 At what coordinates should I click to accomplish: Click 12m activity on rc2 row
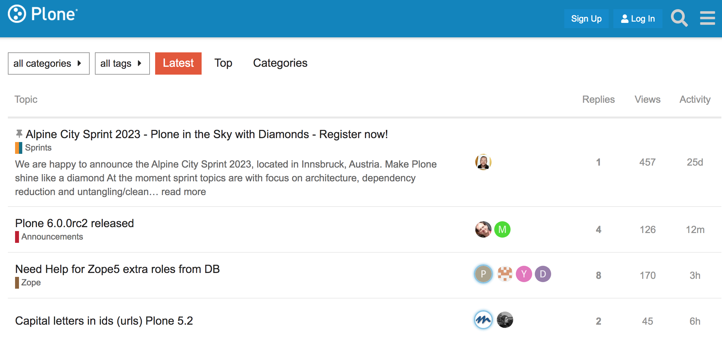click(695, 230)
